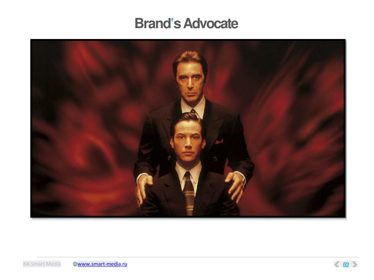The image size is (374, 280).
Task: Select the KA Smart Media footer label
Action: point(42,264)
